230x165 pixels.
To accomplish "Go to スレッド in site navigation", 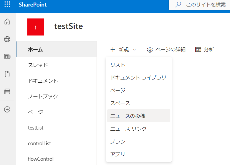I will point(38,65).
